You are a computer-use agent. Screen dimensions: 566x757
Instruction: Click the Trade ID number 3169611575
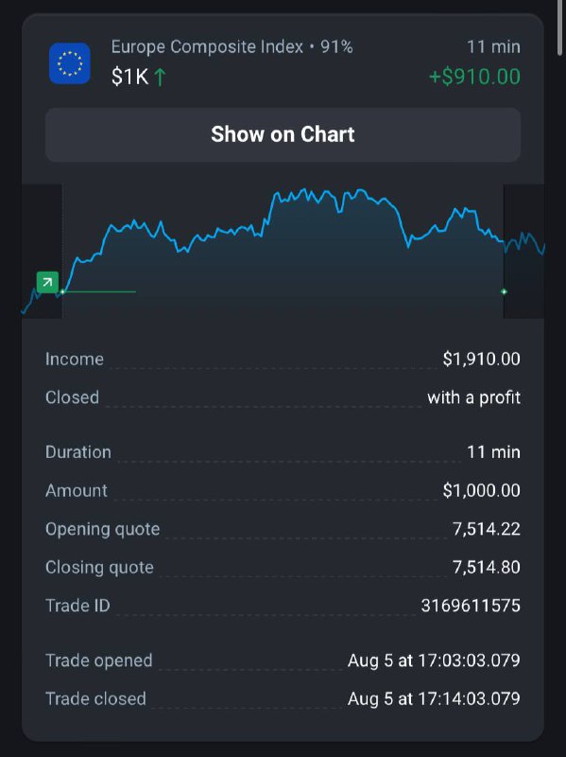pos(471,606)
